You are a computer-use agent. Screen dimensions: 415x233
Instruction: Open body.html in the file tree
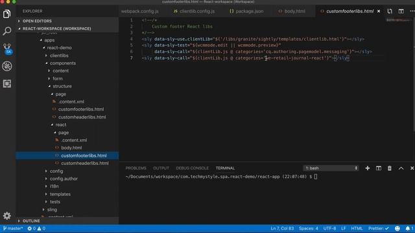pyautogui.click(x=71, y=148)
